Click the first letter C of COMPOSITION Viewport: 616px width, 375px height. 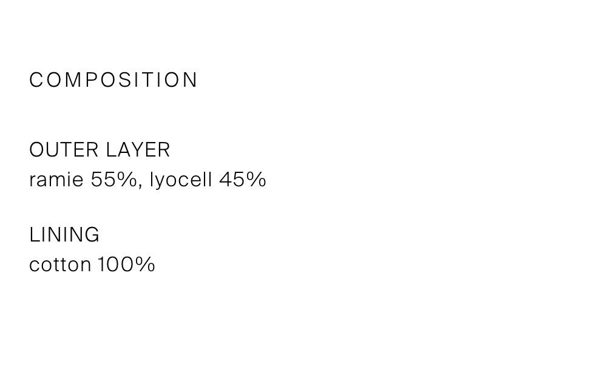click(x=36, y=80)
